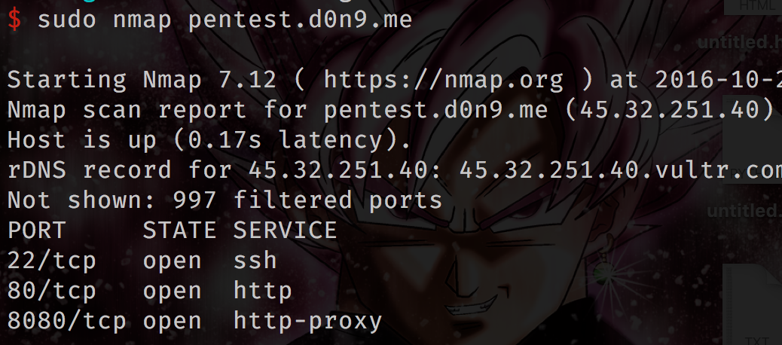782x345 pixels.
Task: Click the word sudo in the command
Action: click(x=67, y=20)
